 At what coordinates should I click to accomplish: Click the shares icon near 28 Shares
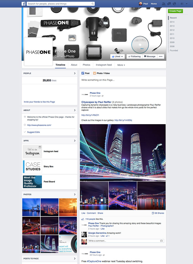point(153,213)
